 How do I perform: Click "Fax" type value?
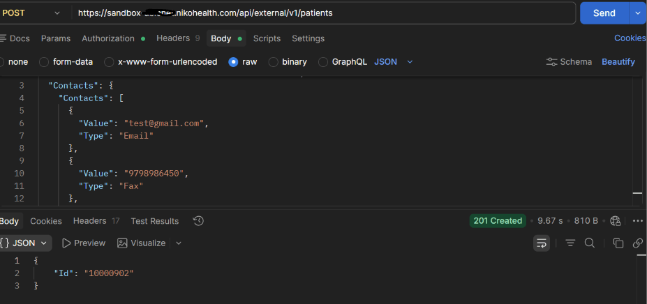point(131,186)
